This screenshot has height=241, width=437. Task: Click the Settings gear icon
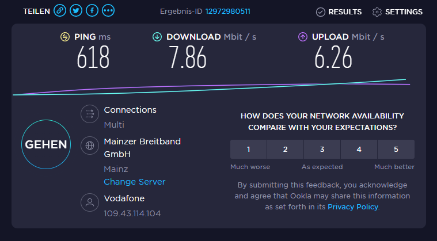coord(377,12)
